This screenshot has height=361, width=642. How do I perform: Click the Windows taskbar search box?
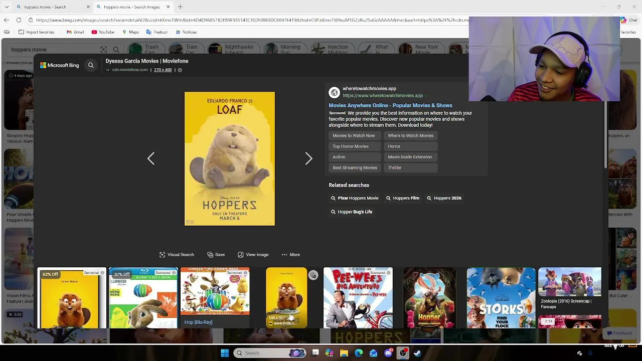[271, 353]
